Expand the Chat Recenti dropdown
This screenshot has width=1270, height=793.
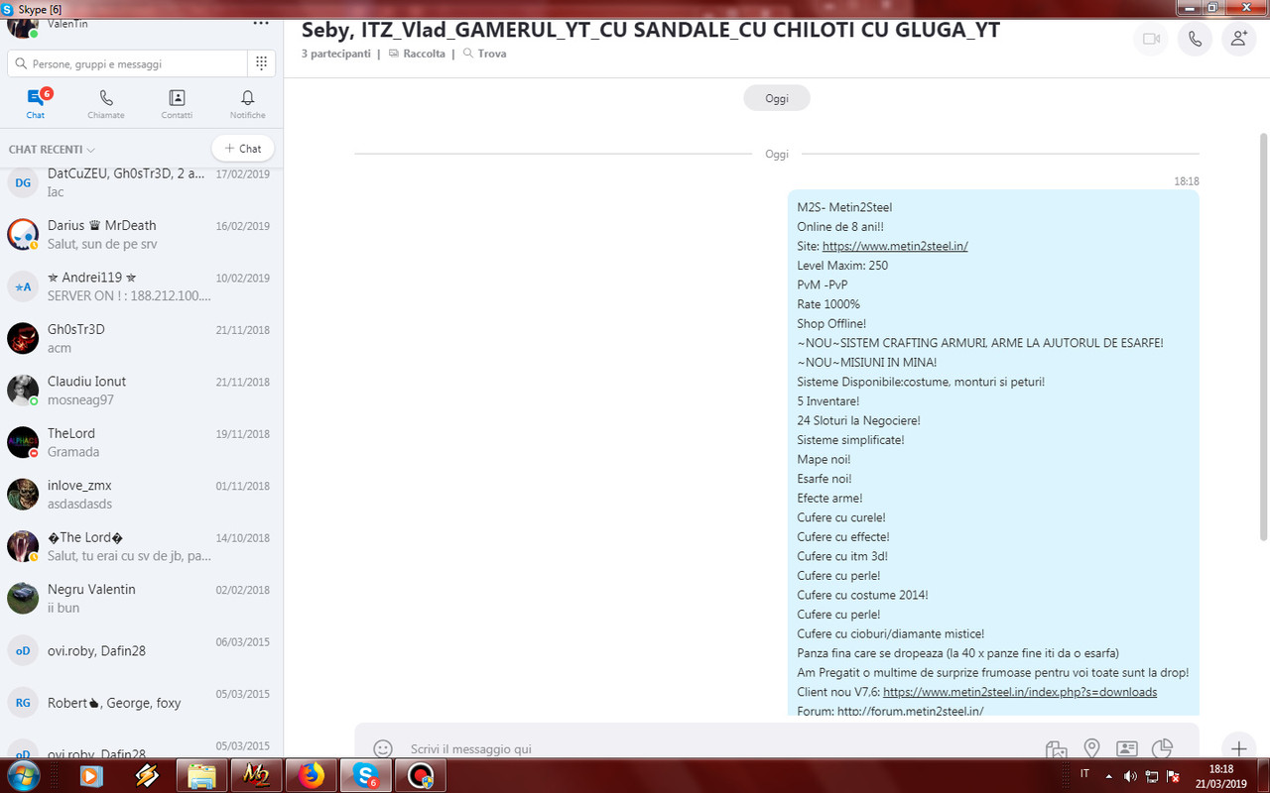pos(92,149)
